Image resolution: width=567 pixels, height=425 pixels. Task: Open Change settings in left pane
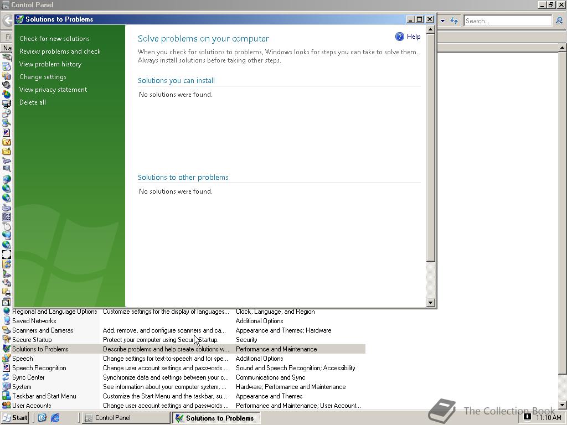click(x=43, y=76)
